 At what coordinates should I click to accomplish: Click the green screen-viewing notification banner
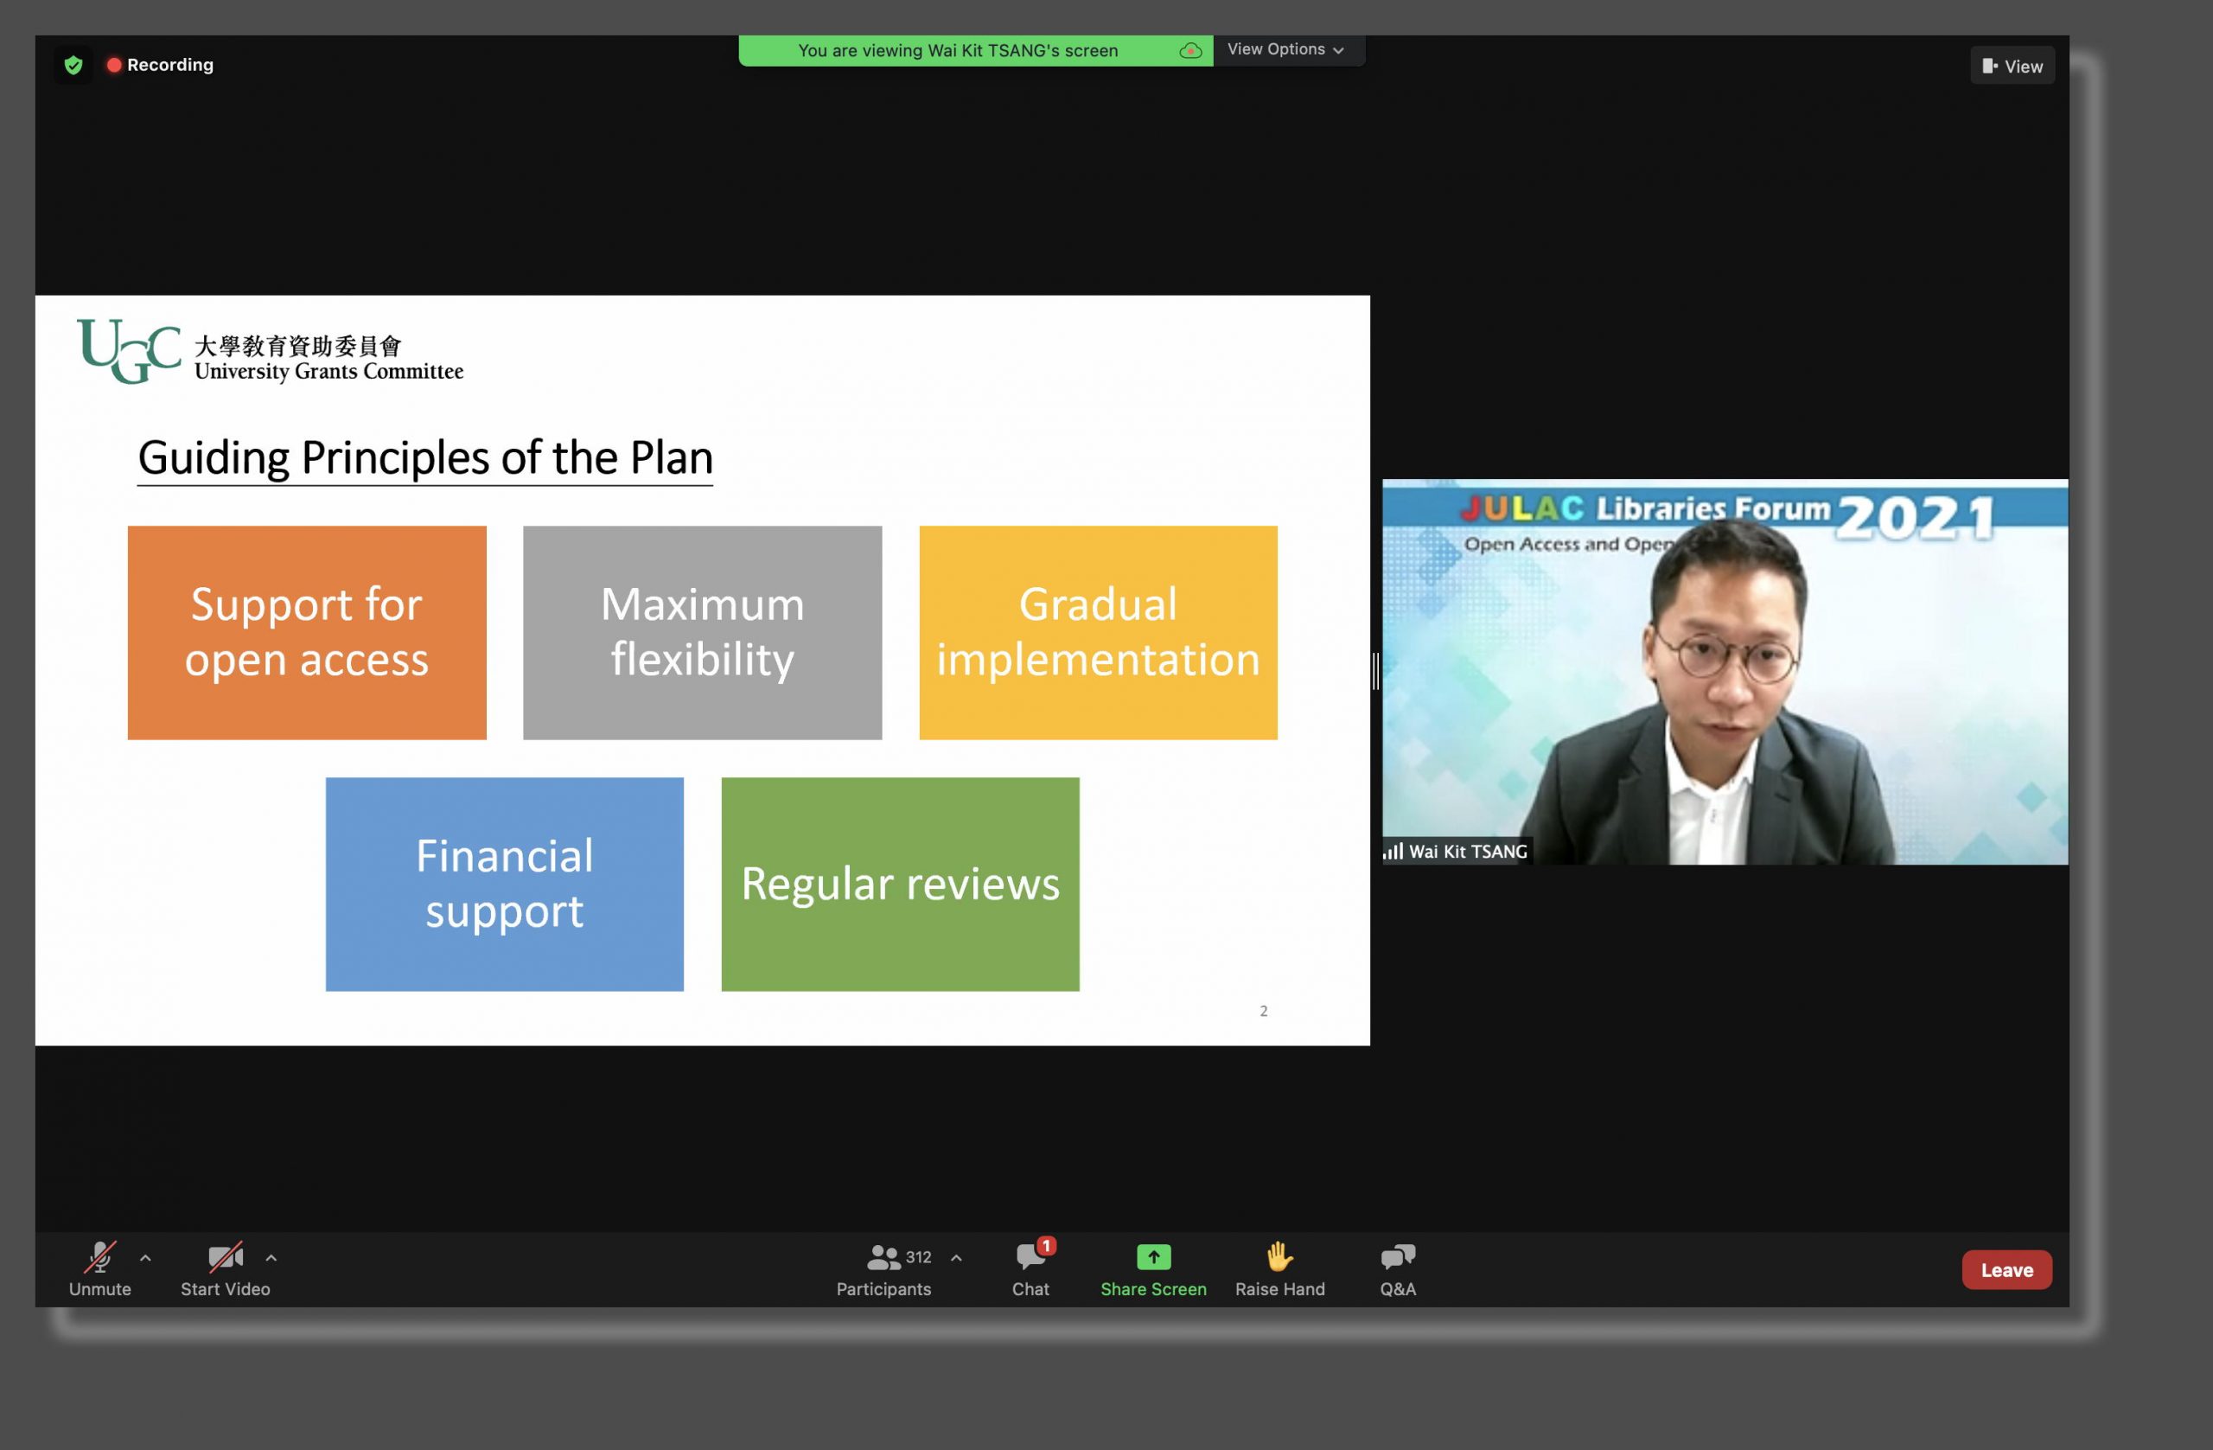click(958, 50)
